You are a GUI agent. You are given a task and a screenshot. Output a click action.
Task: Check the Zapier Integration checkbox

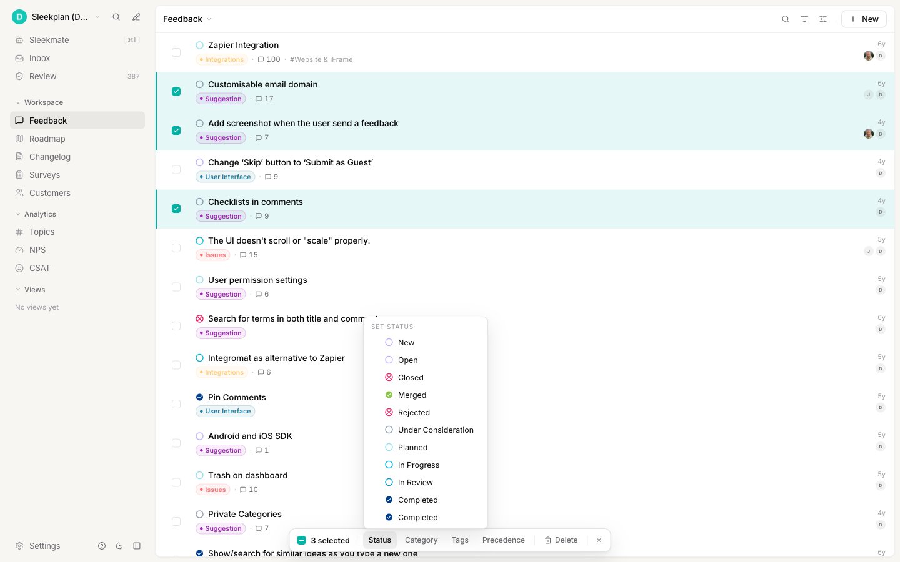(176, 52)
